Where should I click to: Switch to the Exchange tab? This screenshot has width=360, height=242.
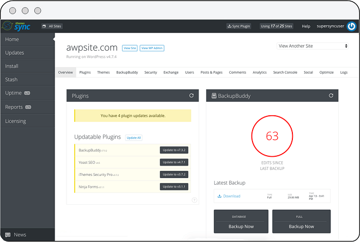click(171, 73)
